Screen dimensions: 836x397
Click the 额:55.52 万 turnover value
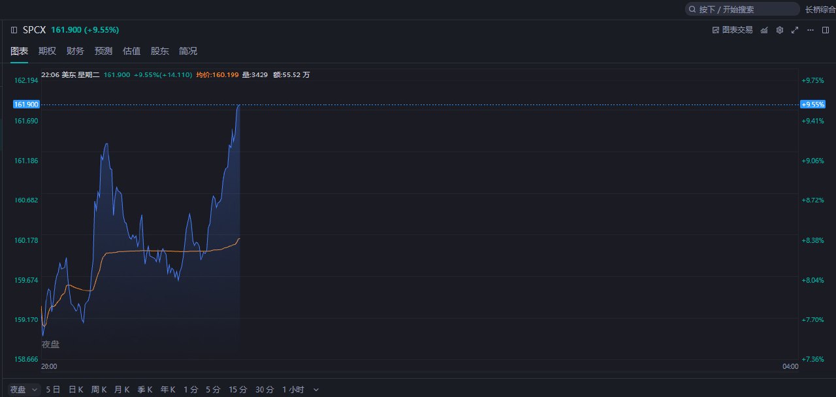pyautogui.click(x=291, y=74)
